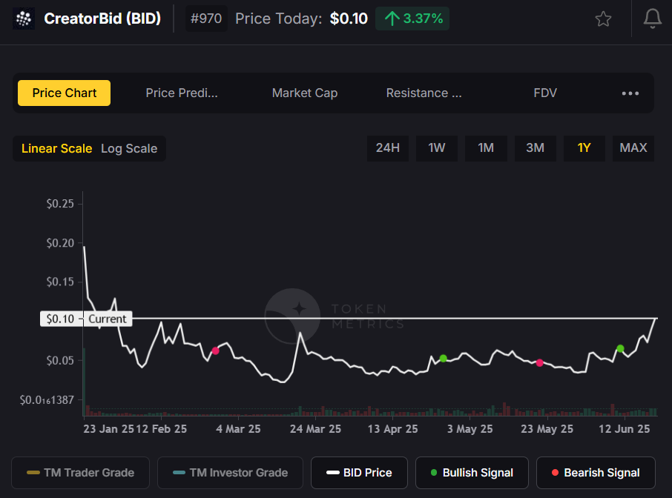Image resolution: width=672 pixels, height=498 pixels.
Task: Click the bearish signal dot near 23 May 25
Action: pyautogui.click(x=539, y=362)
